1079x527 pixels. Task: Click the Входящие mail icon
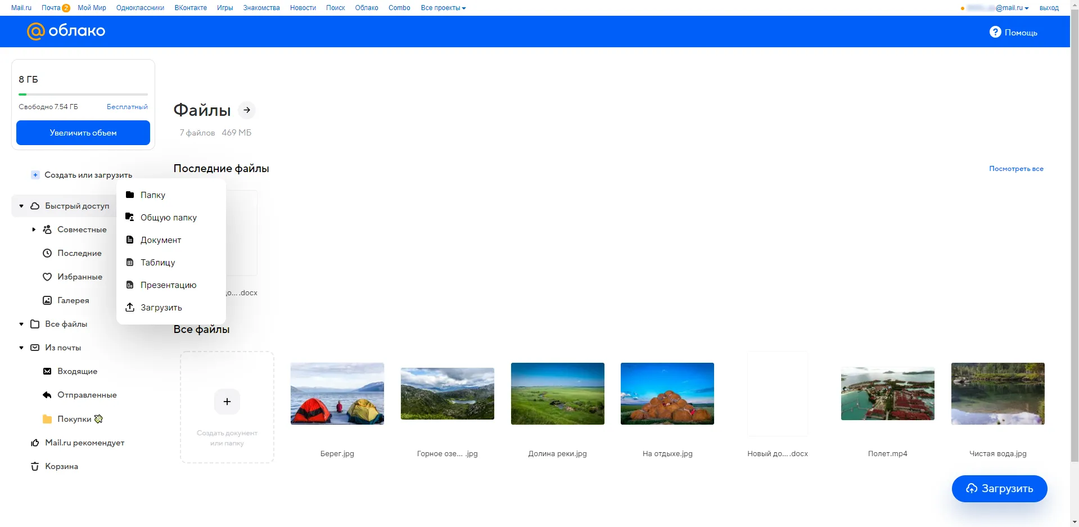tap(47, 371)
